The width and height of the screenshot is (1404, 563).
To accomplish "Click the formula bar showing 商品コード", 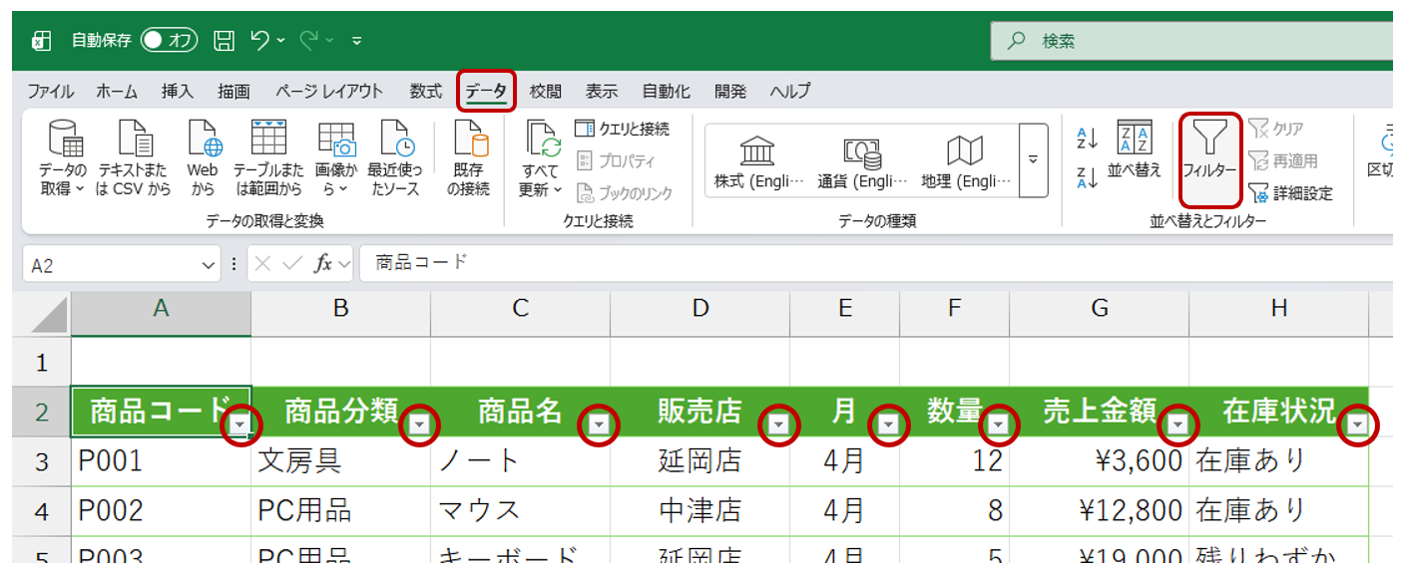I will tap(875, 264).
